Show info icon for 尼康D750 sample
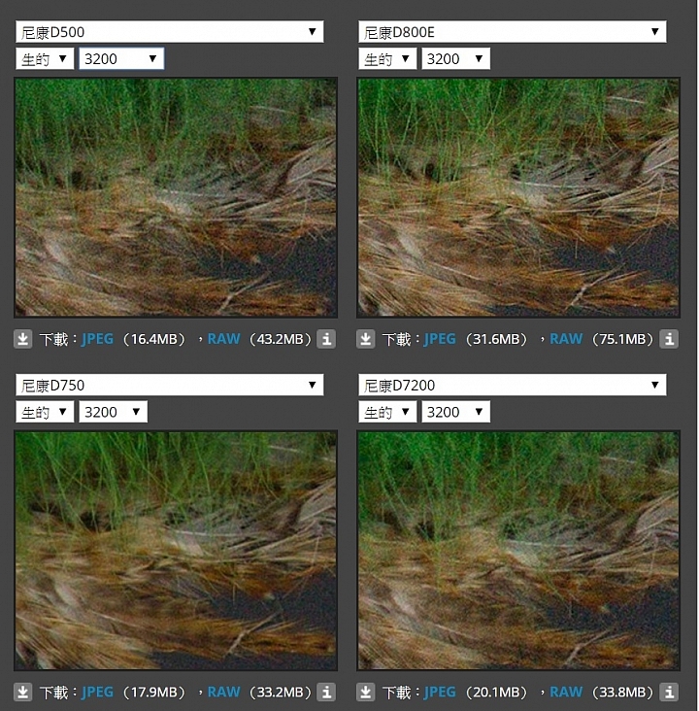 pyautogui.click(x=326, y=693)
